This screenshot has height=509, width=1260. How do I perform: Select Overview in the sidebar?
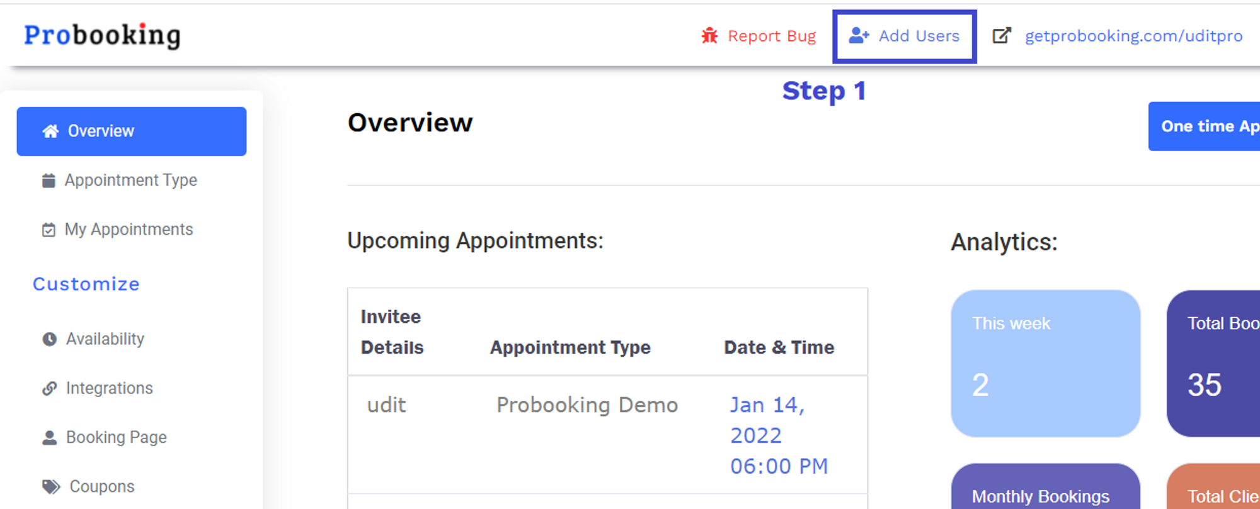click(x=132, y=131)
